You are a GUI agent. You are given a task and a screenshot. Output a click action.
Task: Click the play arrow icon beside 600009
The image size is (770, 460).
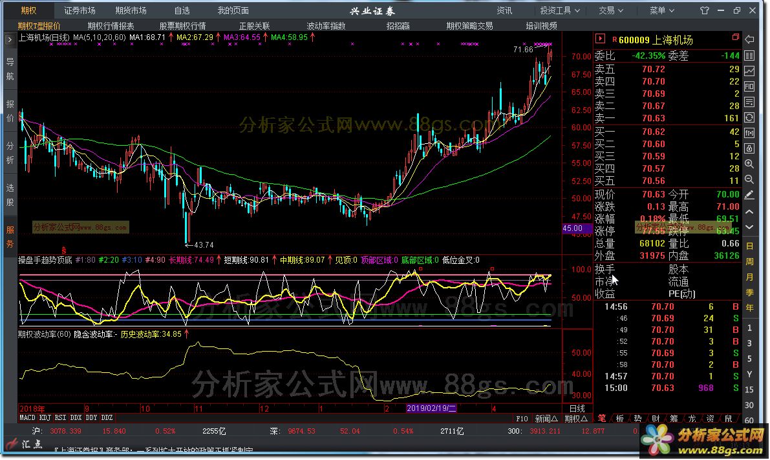click(x=600, y=39)
